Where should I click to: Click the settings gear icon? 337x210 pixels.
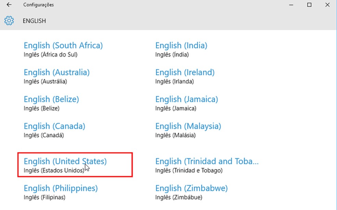click(x=9, y=21)
